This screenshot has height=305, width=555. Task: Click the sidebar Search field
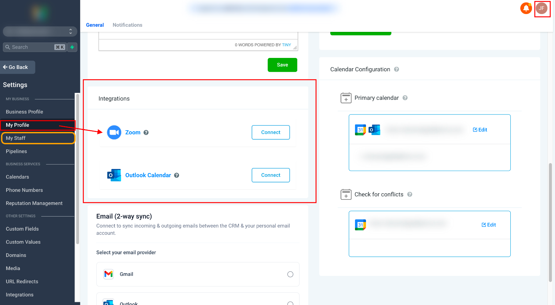point(34,47)
